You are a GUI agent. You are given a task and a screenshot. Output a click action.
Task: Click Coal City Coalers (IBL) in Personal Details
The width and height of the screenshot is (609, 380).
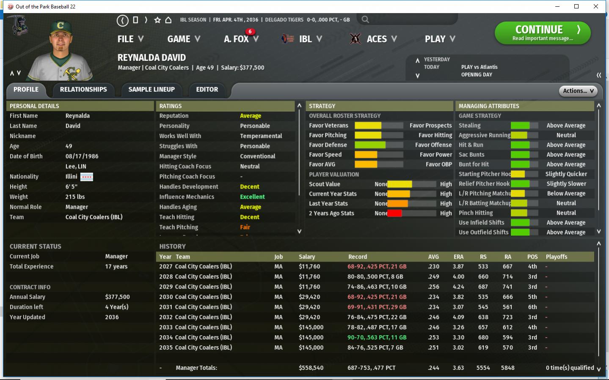pyautogui.click(x=94, y=217)
